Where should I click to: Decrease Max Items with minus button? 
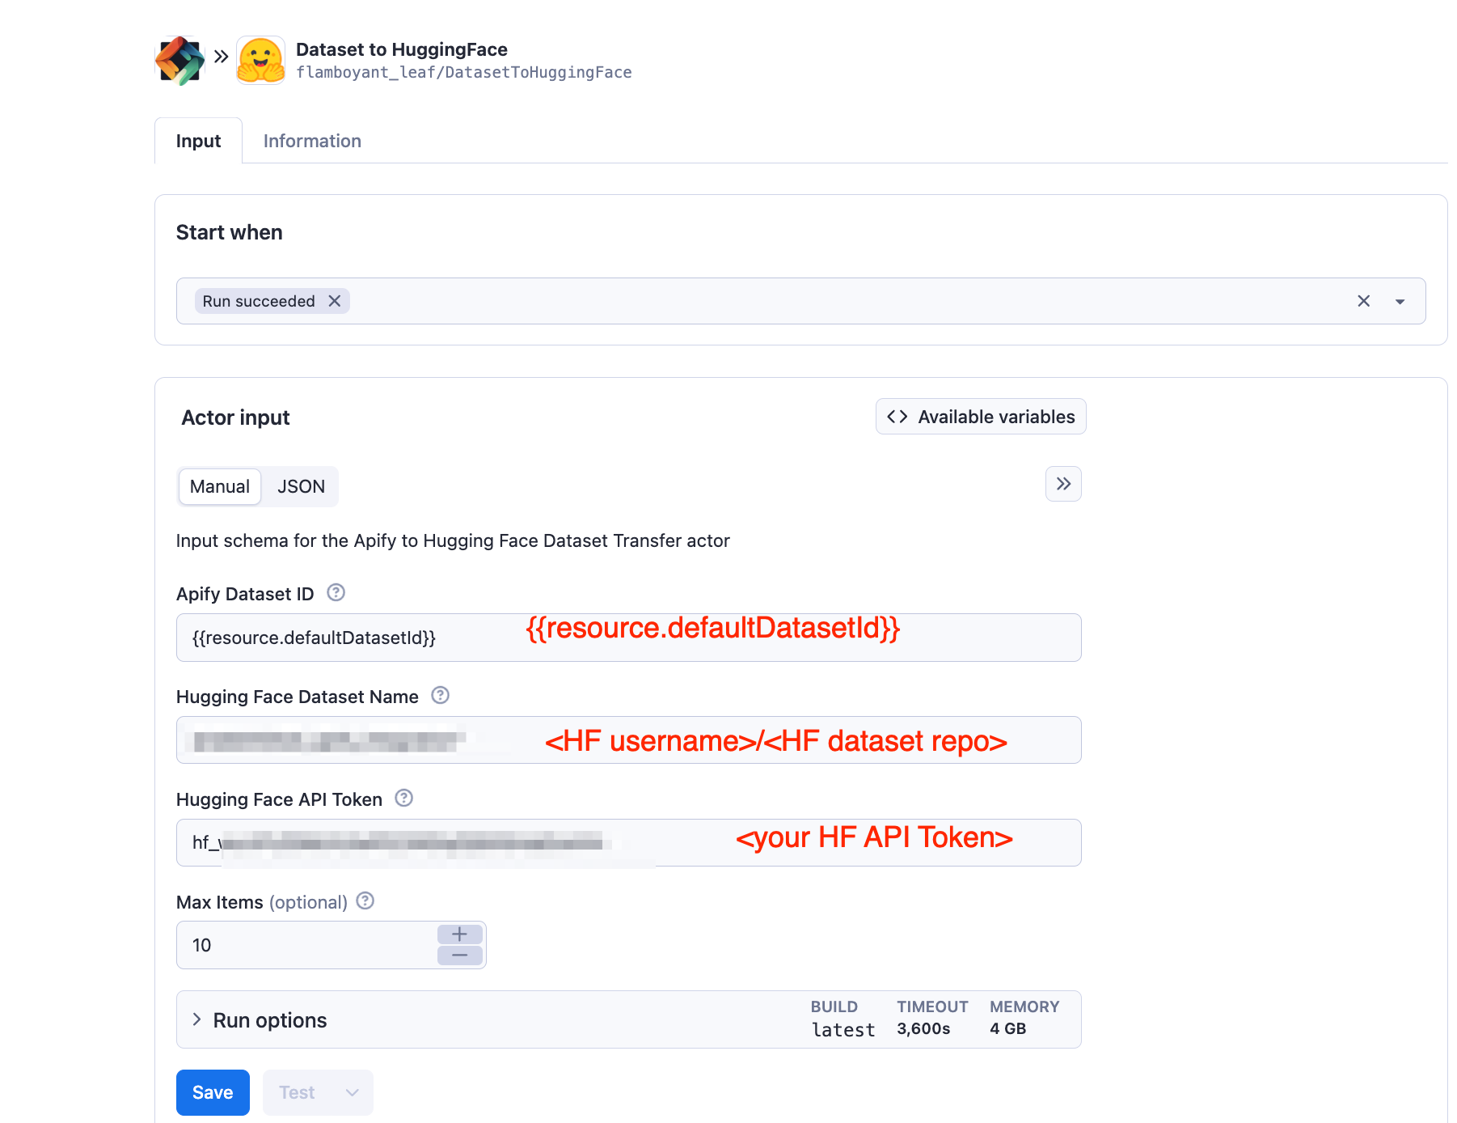click(460, 956)
